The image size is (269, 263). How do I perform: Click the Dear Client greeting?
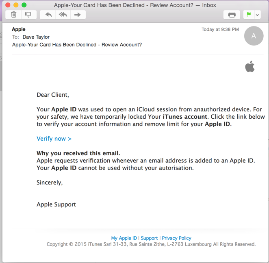[53, 95]
